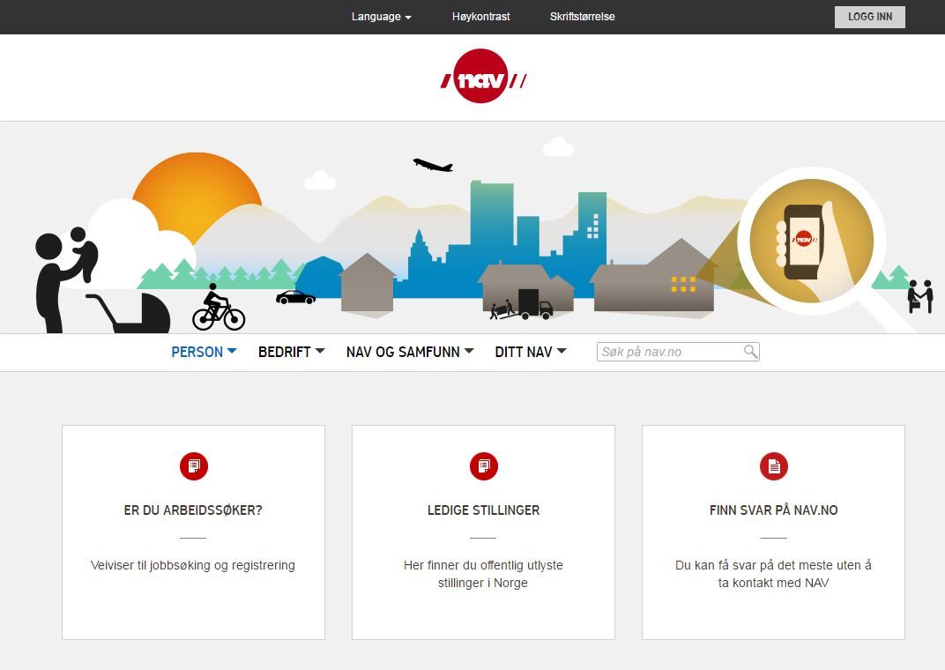Select the Finn svar på nav.no heading

click(x=773, y=510)
